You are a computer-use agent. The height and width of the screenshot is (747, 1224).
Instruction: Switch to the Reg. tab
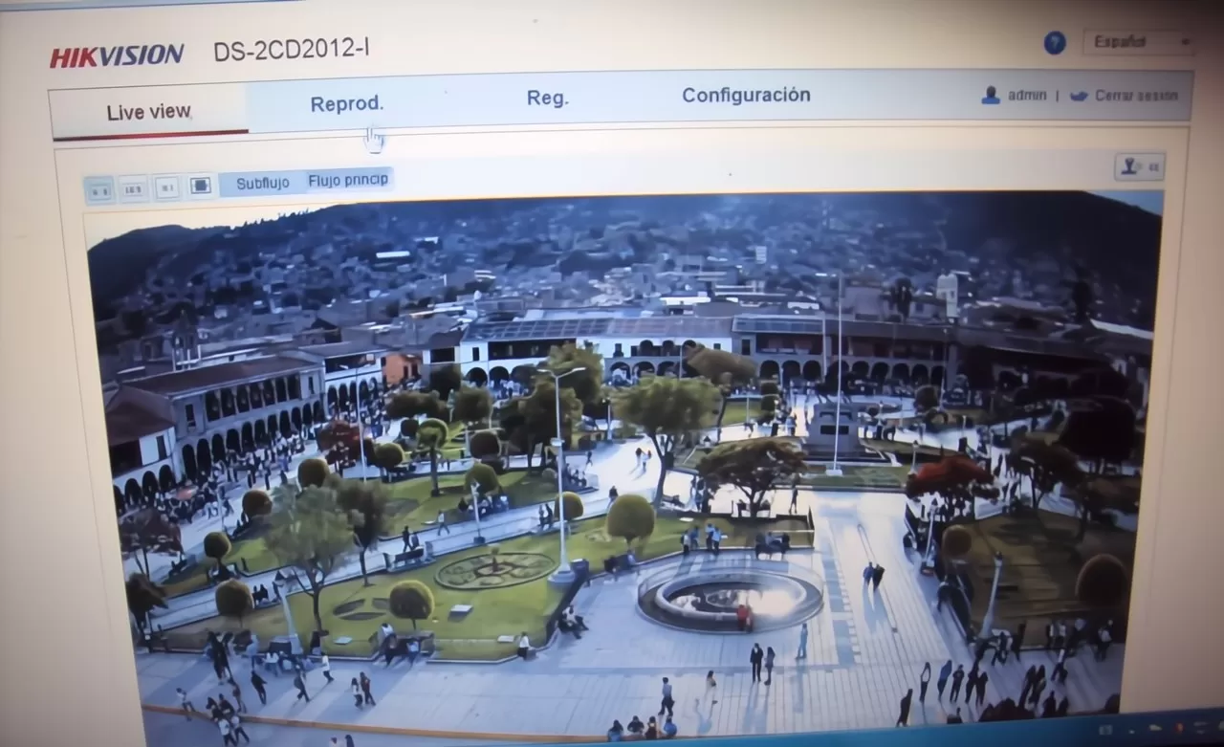(547, 98)
